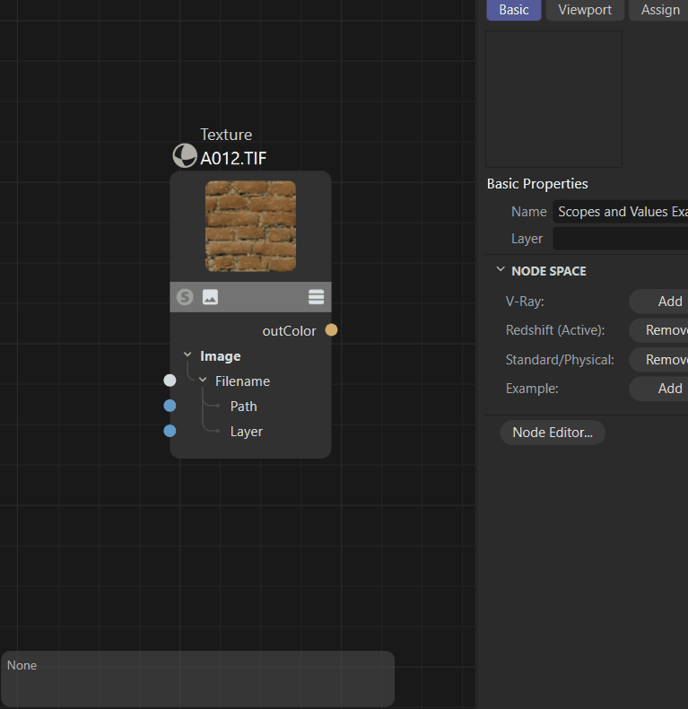Open the Viewport tab

point(585,10)
